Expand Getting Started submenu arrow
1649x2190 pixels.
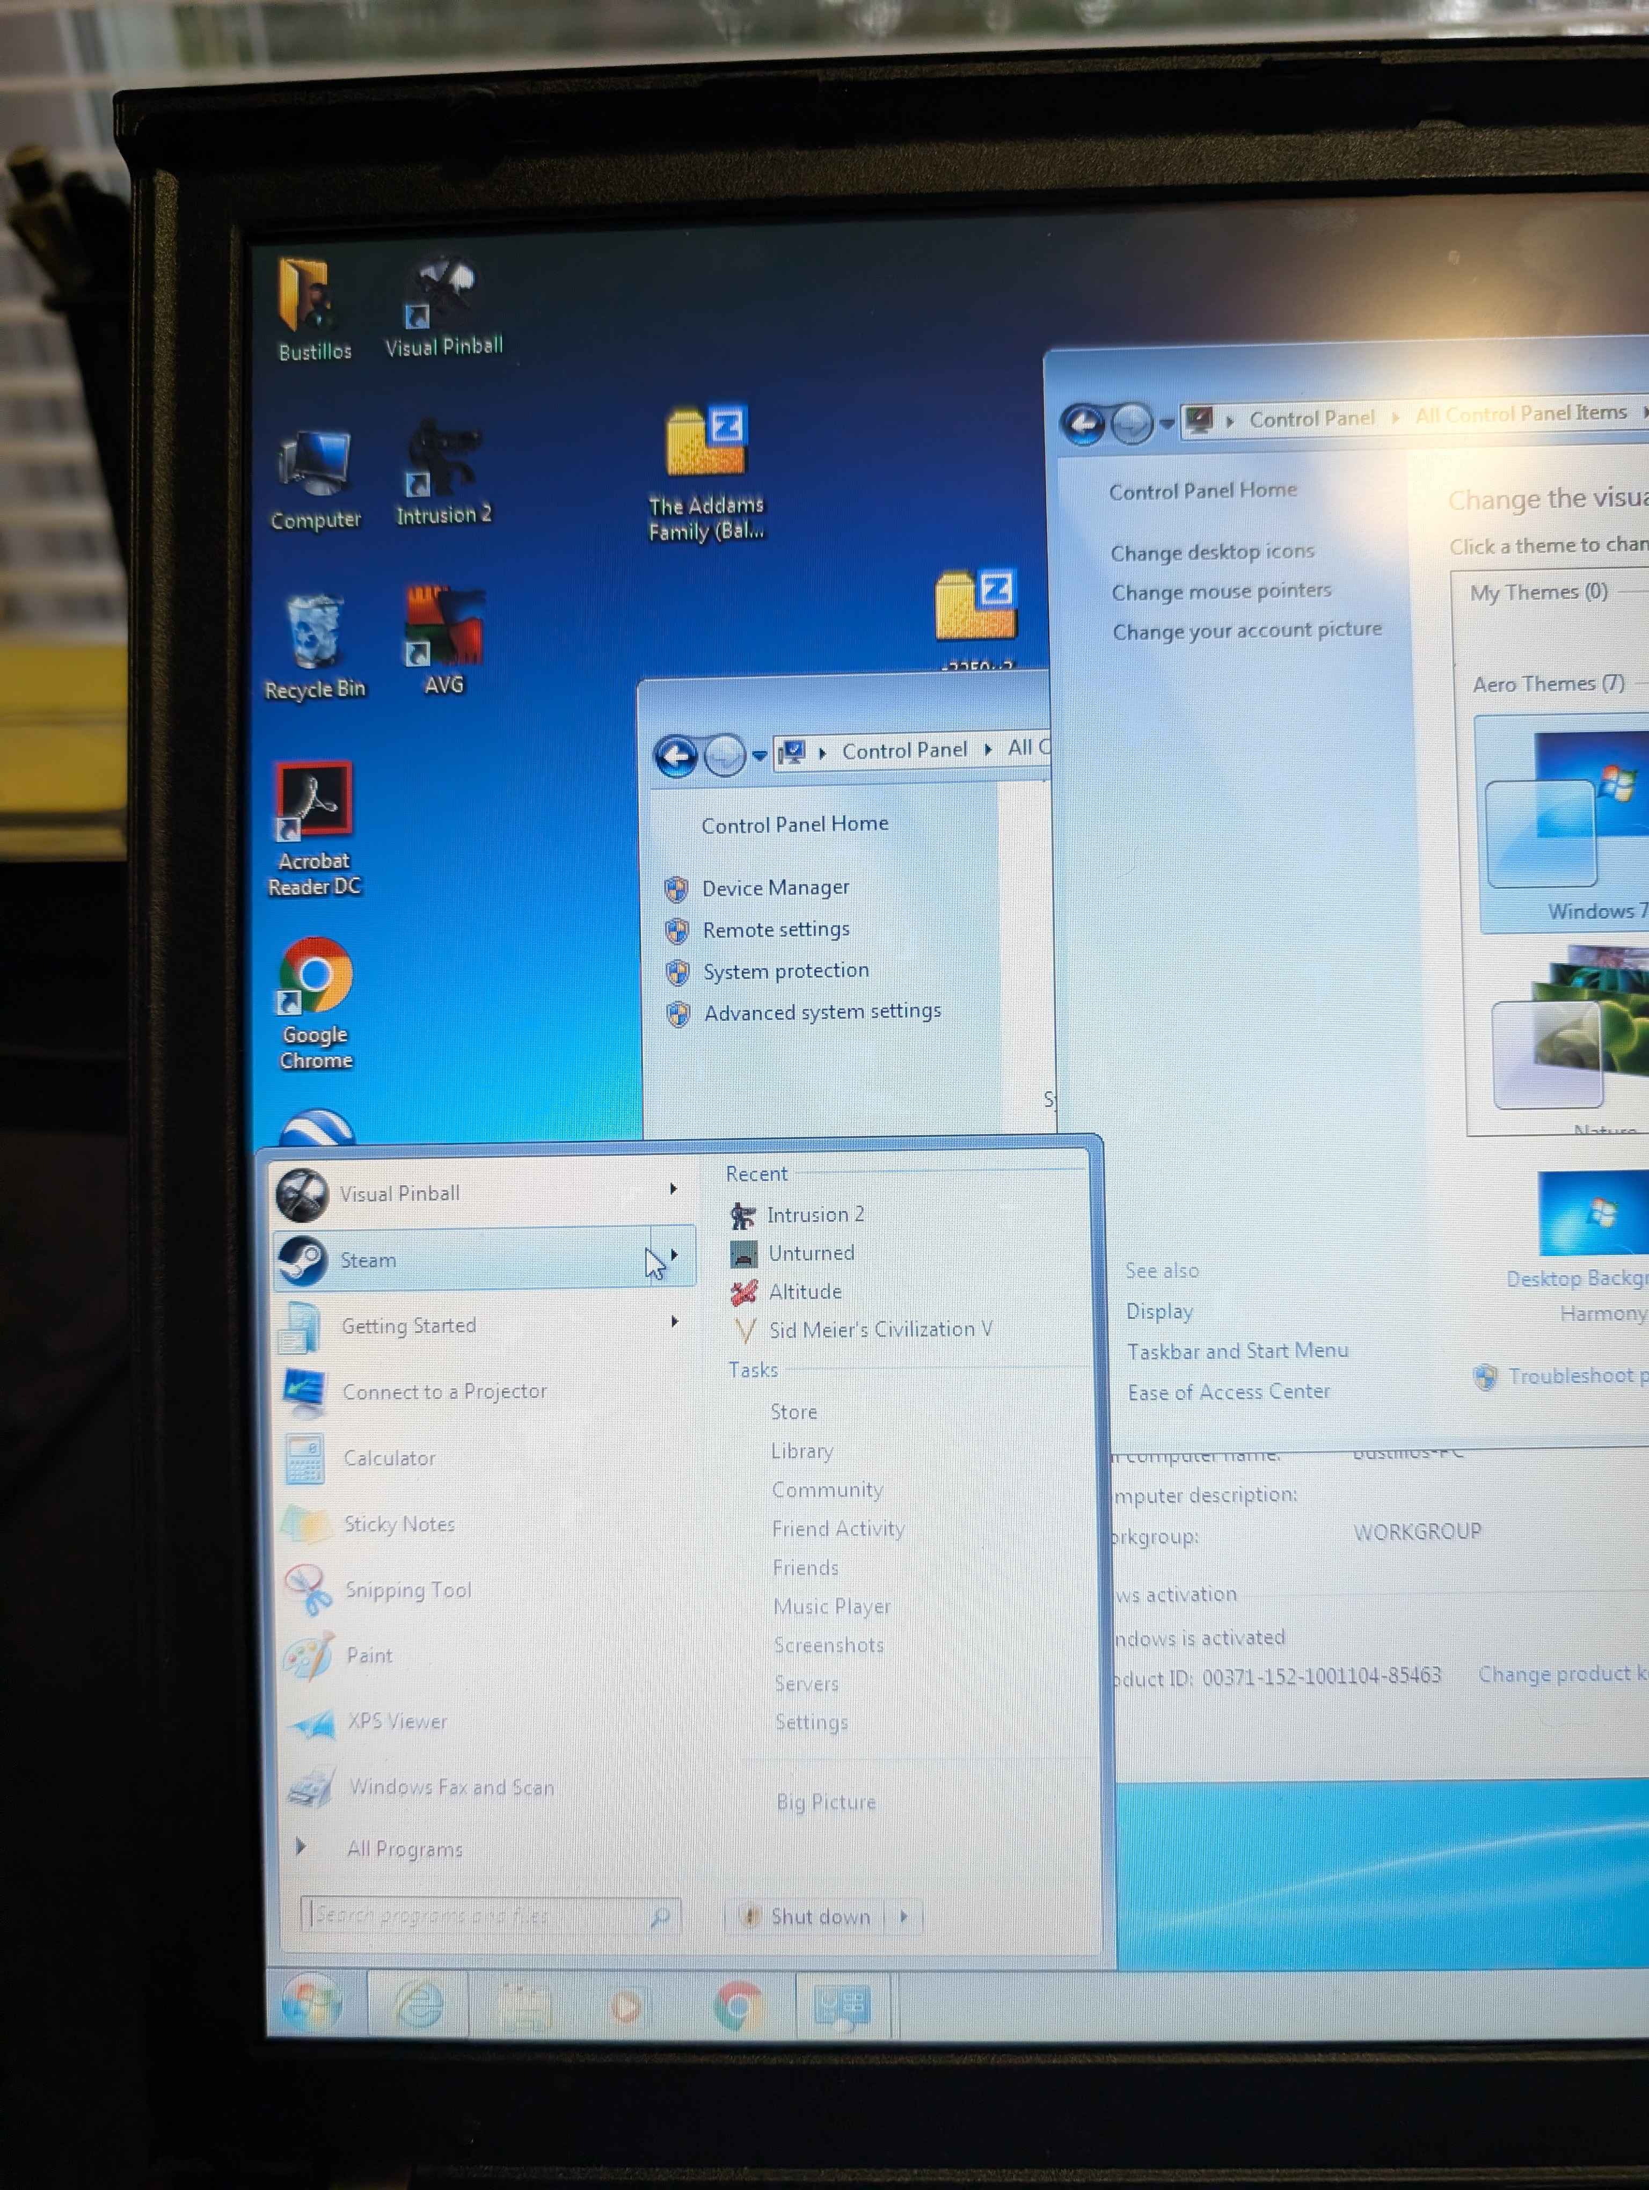674,1322
